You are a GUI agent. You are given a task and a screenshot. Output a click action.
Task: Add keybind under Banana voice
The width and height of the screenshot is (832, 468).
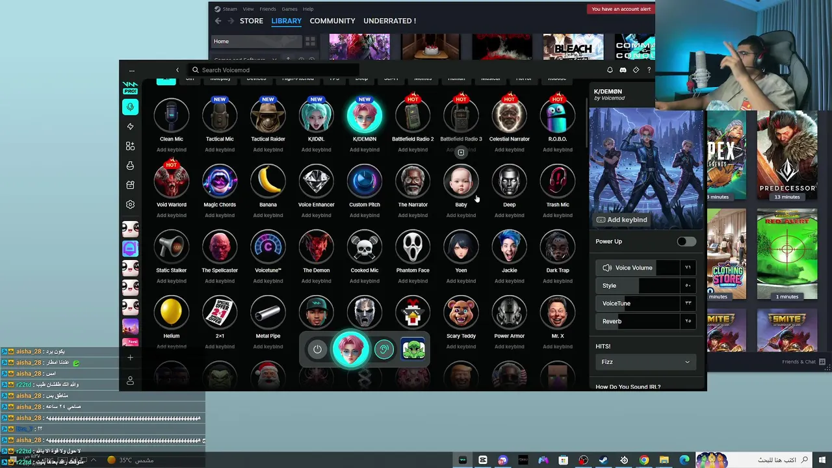tap(268, 215)
